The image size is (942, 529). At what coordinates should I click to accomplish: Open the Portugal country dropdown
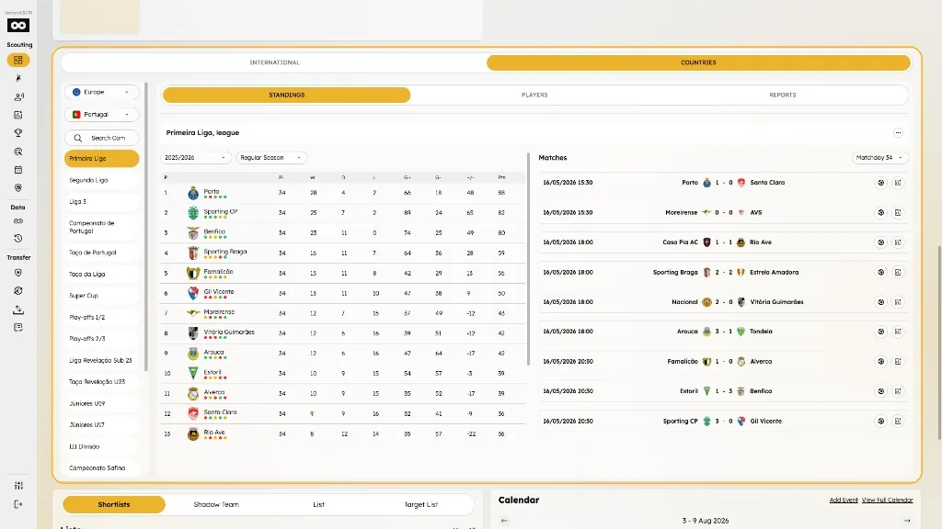tap(101, 115)
